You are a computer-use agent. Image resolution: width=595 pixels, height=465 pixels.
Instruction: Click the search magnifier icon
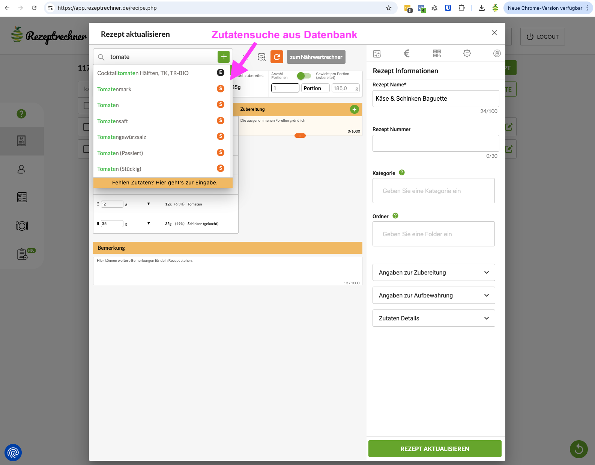click(101, 57)
